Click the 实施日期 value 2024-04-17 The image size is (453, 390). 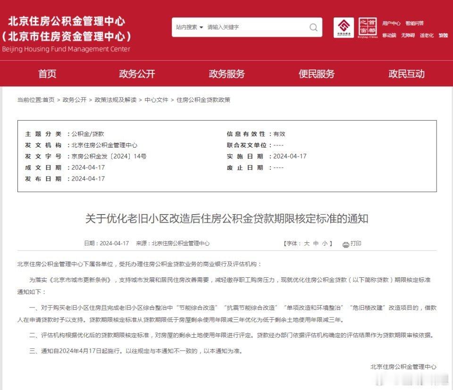point(290,156)
